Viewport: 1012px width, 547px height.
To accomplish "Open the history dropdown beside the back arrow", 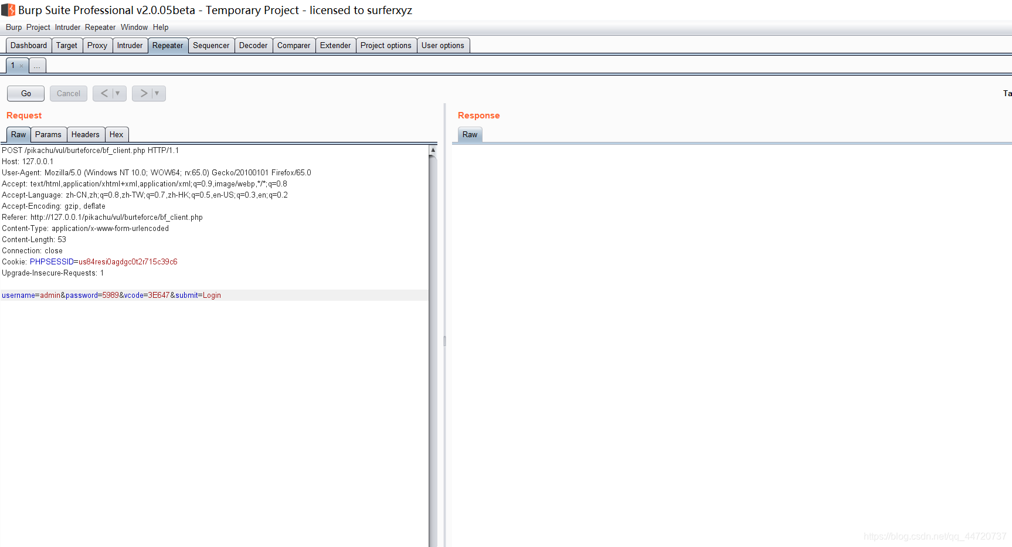I will click(118, 93).
